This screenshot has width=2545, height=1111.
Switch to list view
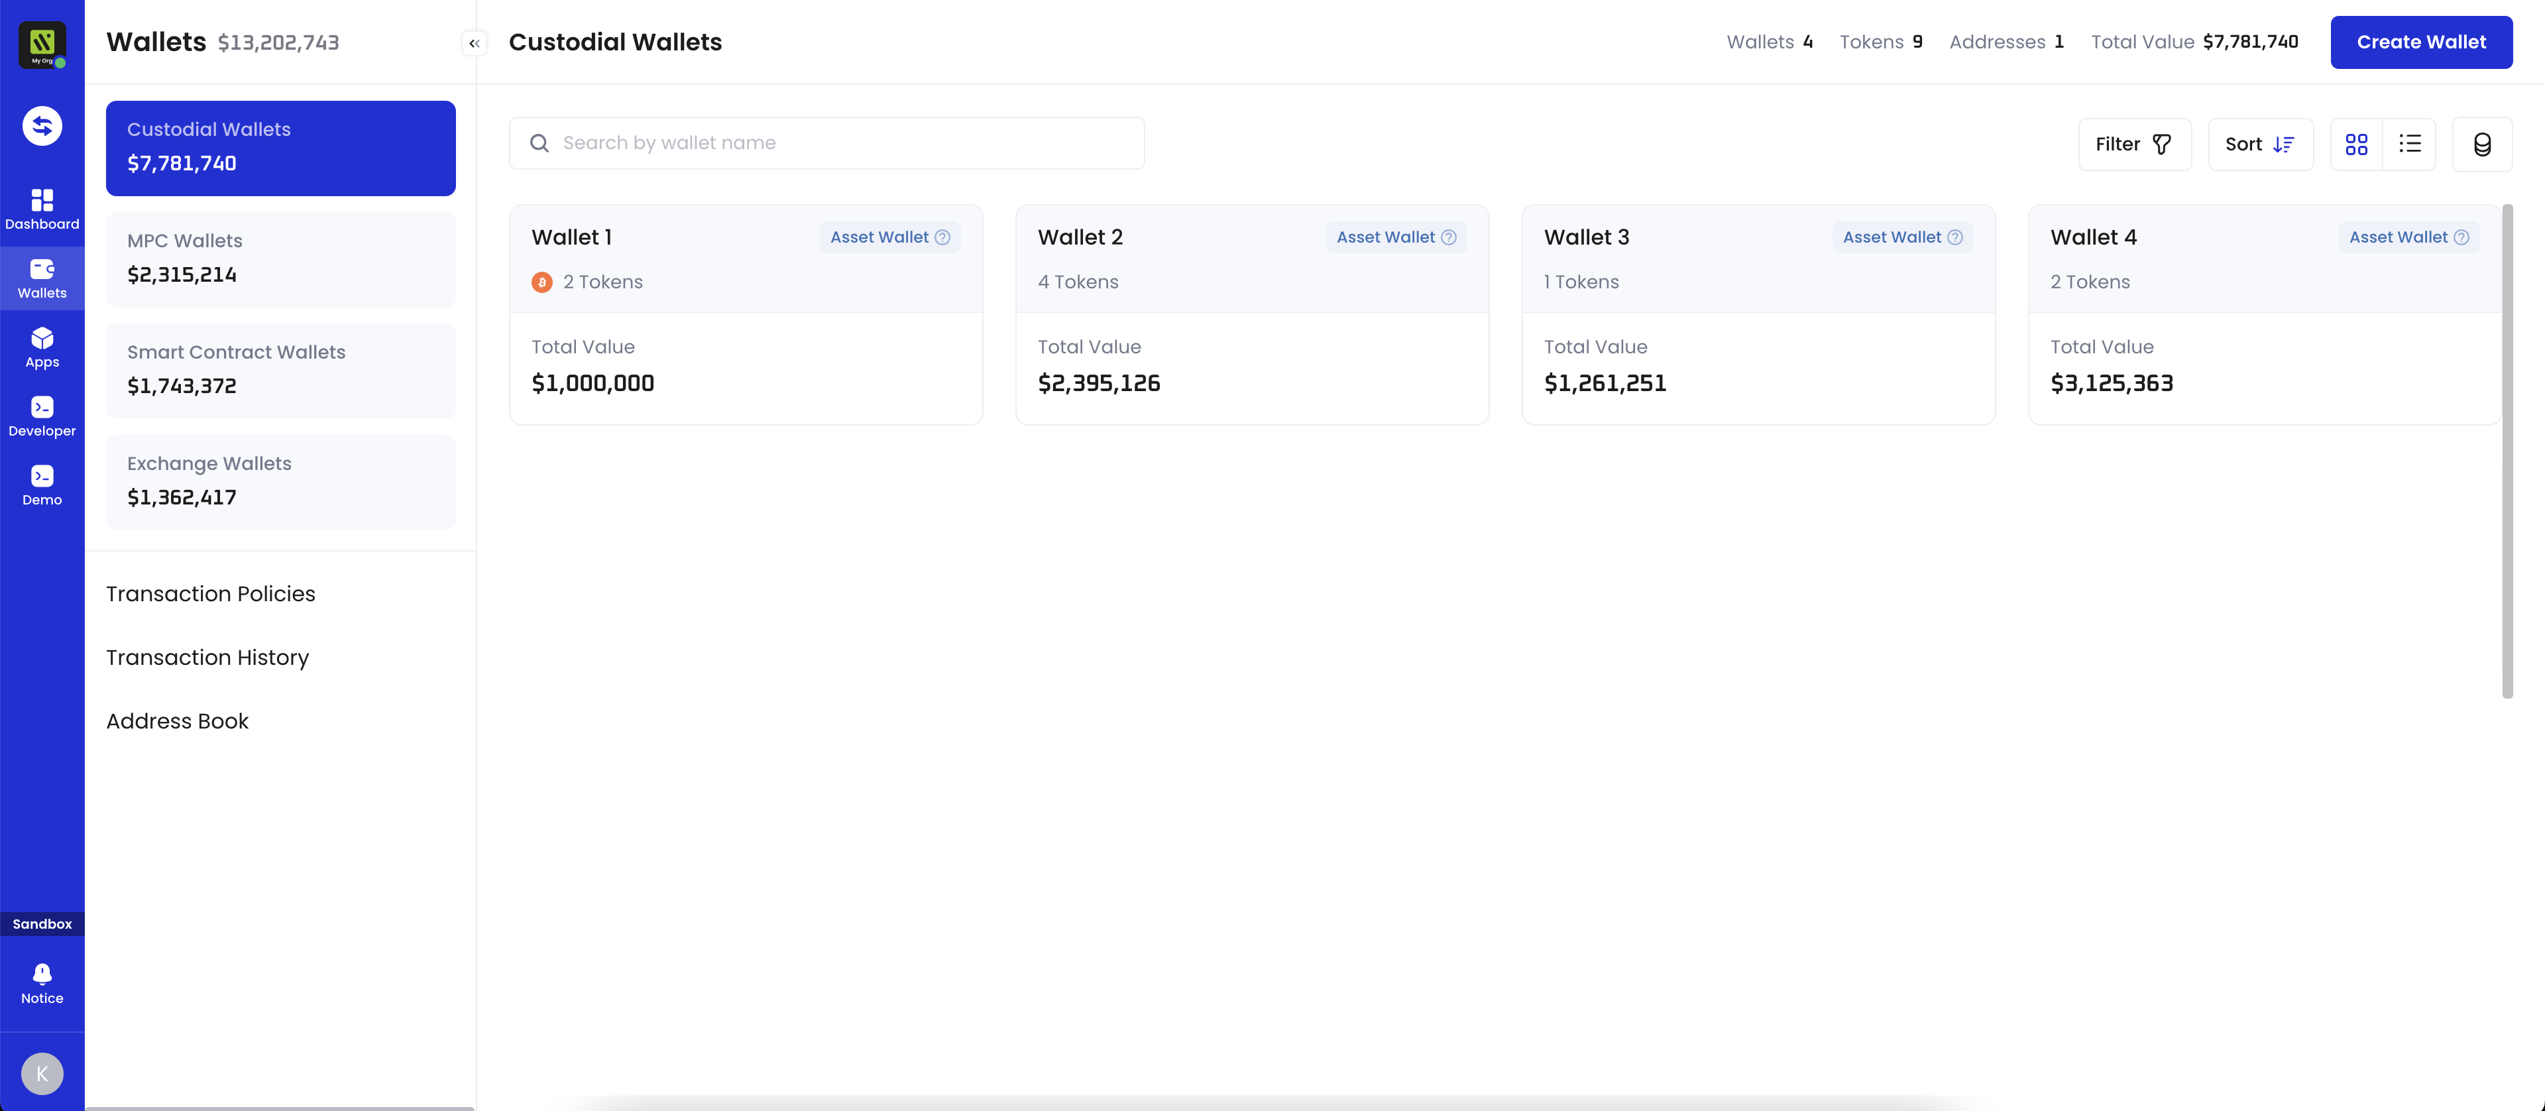(2410, 145)
